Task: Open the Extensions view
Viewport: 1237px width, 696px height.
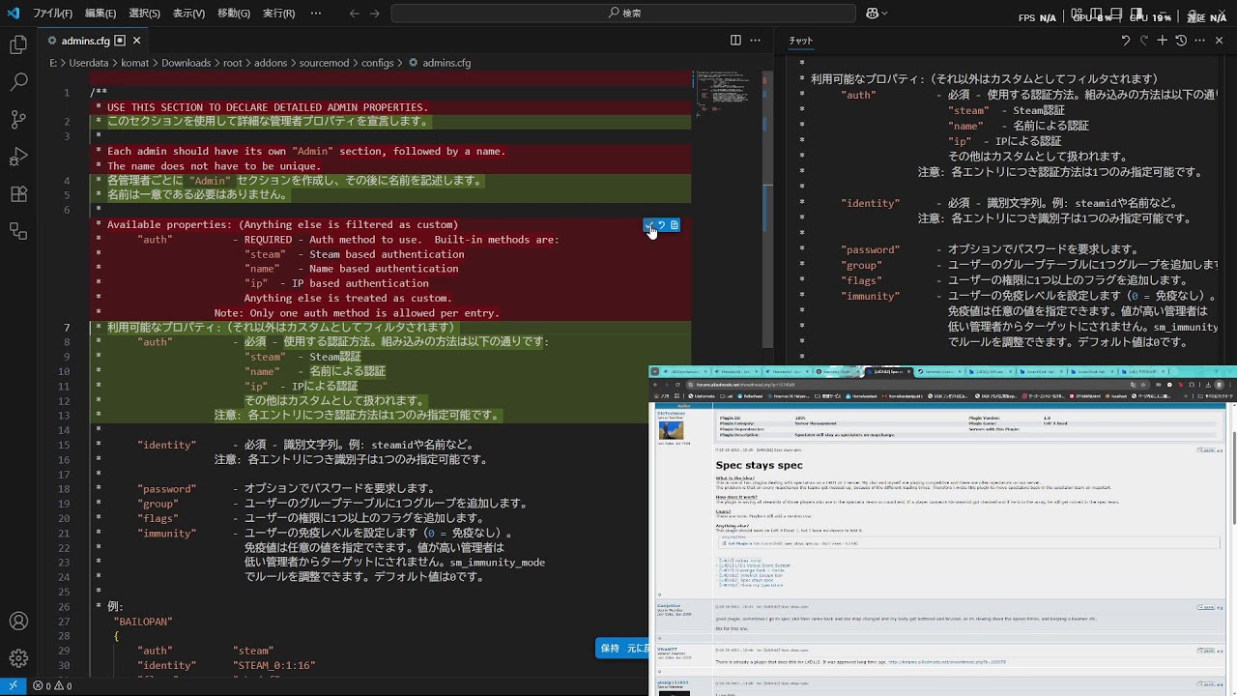Action: tap(18, 194)
